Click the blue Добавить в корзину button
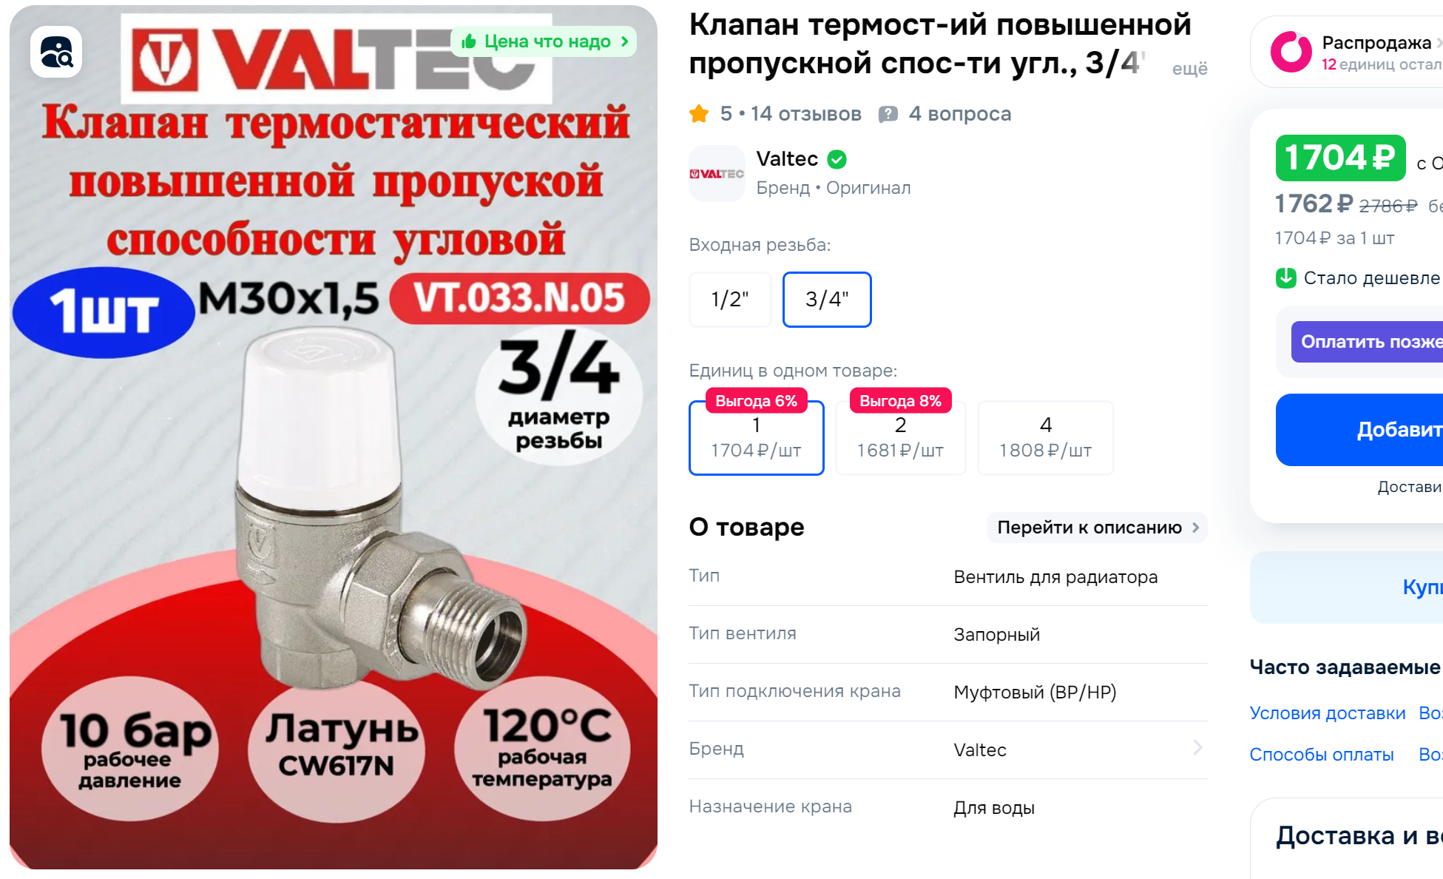This screenshot has height=879, width=1443. [x=1359, y=430]
